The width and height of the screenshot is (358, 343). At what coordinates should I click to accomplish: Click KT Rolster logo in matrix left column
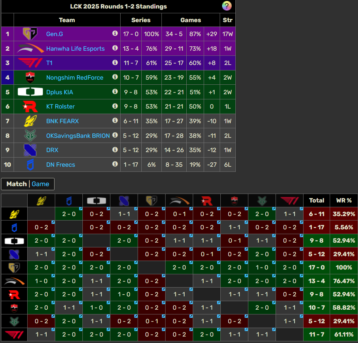point(14,294)
